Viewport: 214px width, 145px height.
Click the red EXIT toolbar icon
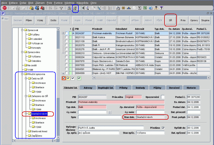(5, 8)
